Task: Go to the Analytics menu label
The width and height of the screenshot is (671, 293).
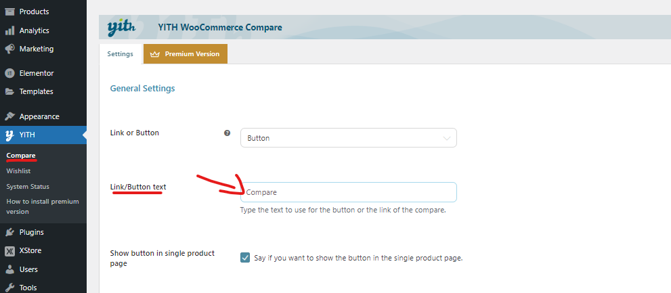Action: tap(35, 31)
